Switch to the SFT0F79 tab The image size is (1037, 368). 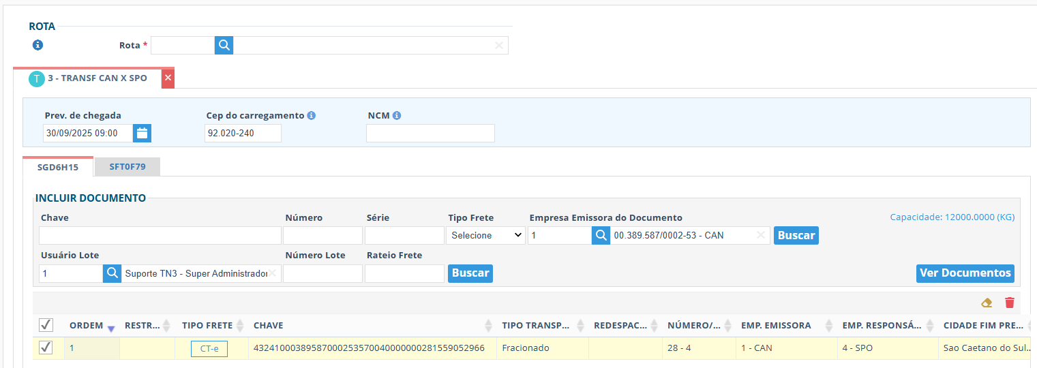click(127, 167)
